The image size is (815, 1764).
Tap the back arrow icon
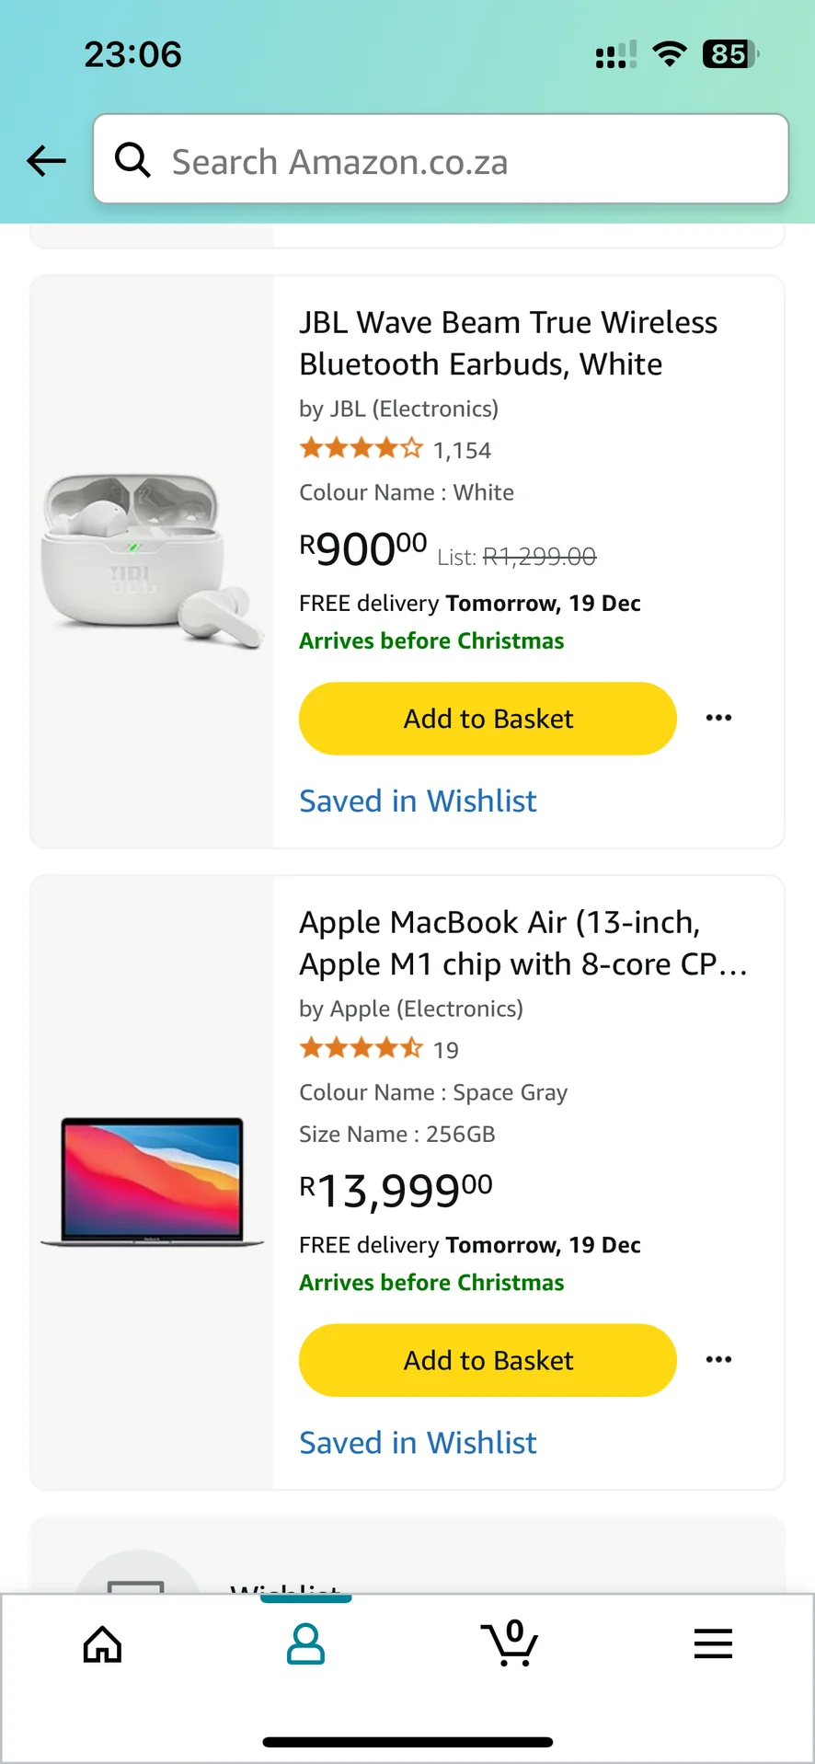47,161
